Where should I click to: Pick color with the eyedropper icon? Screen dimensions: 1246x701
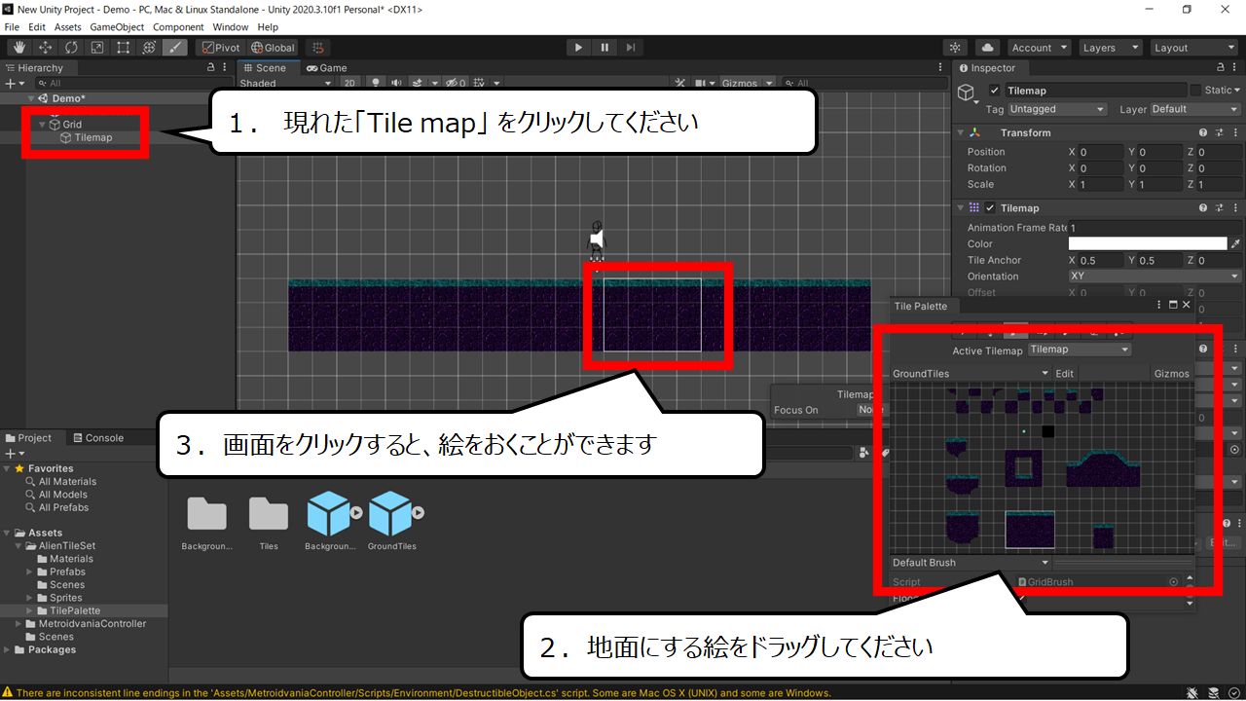click(1235, 243)
